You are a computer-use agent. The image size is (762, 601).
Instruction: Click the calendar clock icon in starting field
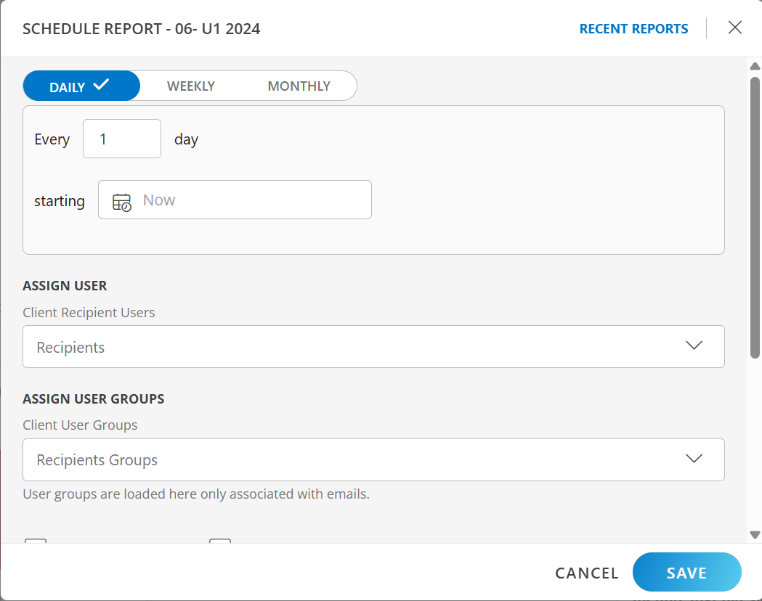[122, 202]
